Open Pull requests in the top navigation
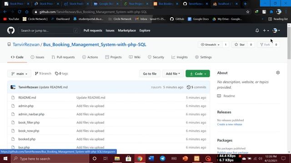This screenshot has width=291, height=163. (x=93, y=30)
